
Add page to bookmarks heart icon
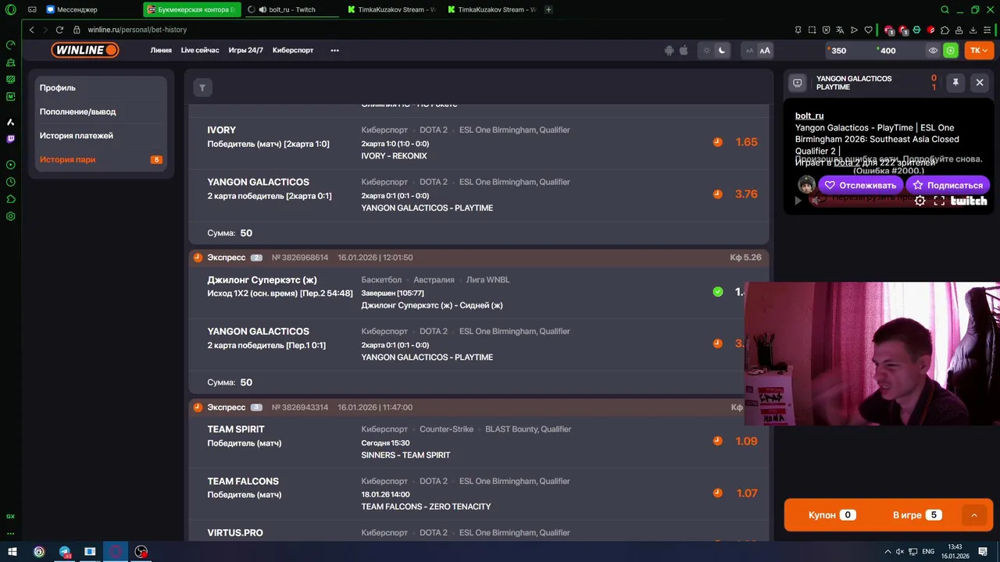[868, 30]
